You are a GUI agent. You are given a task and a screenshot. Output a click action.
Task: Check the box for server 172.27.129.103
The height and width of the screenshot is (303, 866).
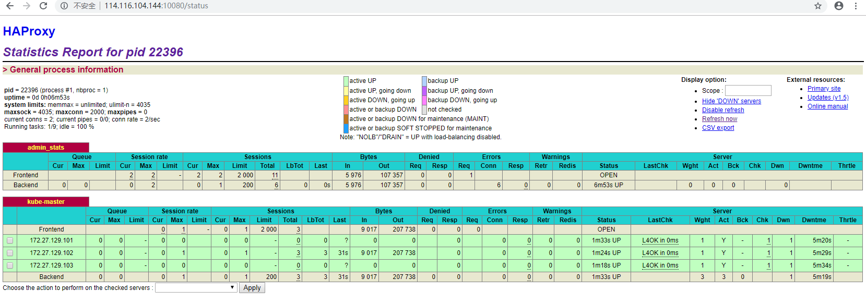point(10,265)
